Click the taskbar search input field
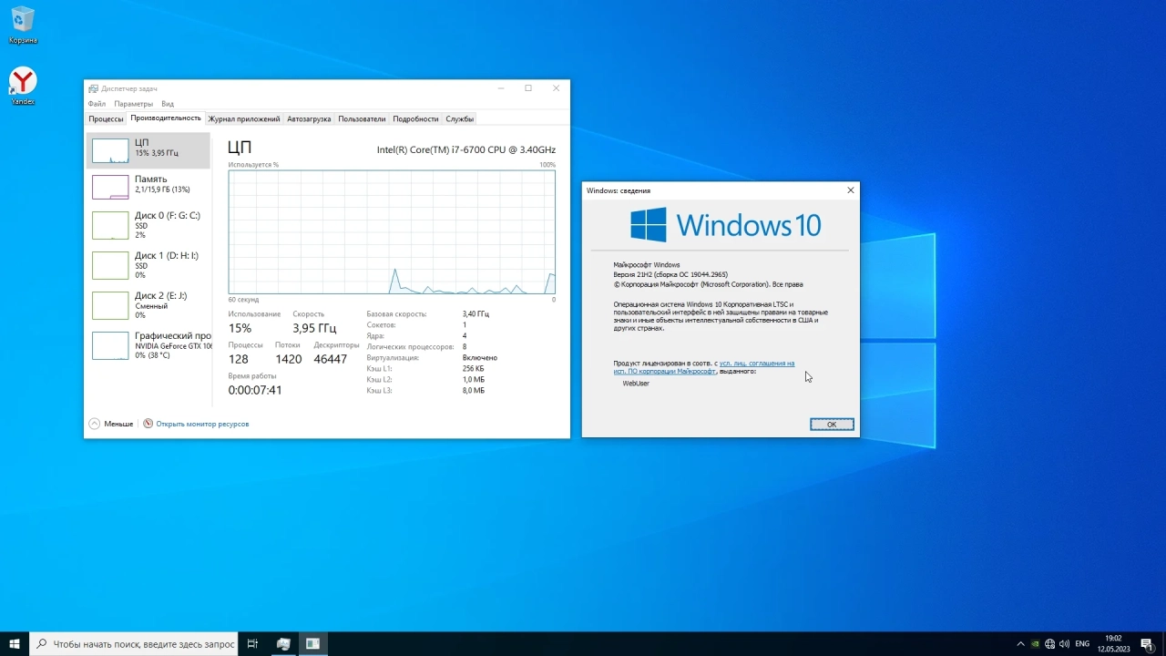 (x=134, y=643)
